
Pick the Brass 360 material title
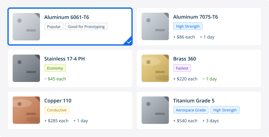(x=184, y=59)
